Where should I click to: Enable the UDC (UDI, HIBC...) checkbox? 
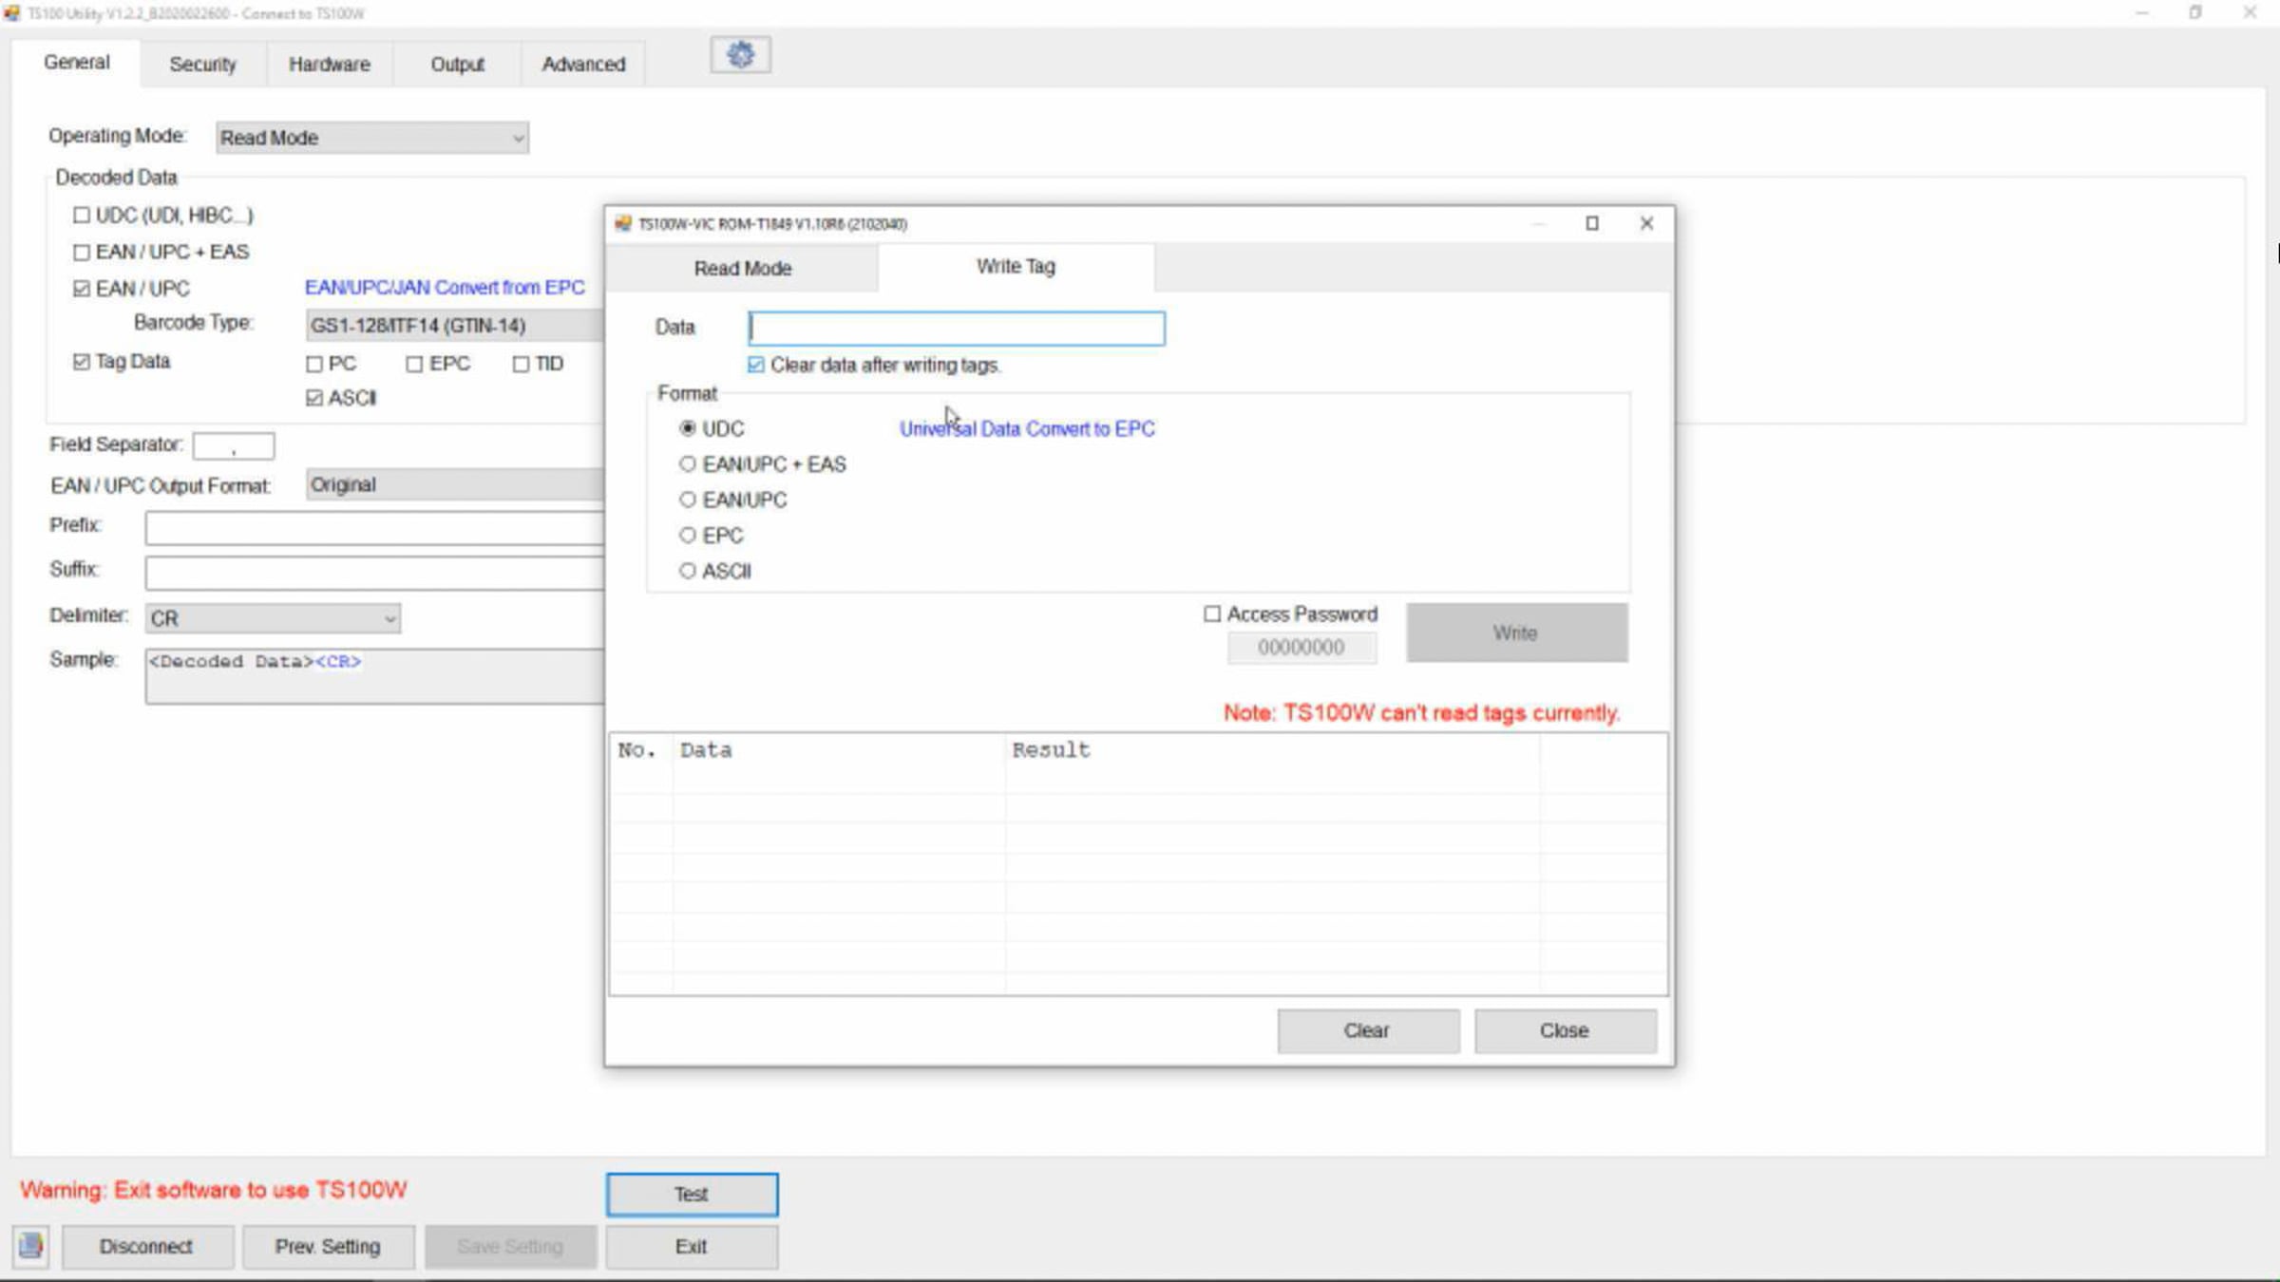(82, 216)
